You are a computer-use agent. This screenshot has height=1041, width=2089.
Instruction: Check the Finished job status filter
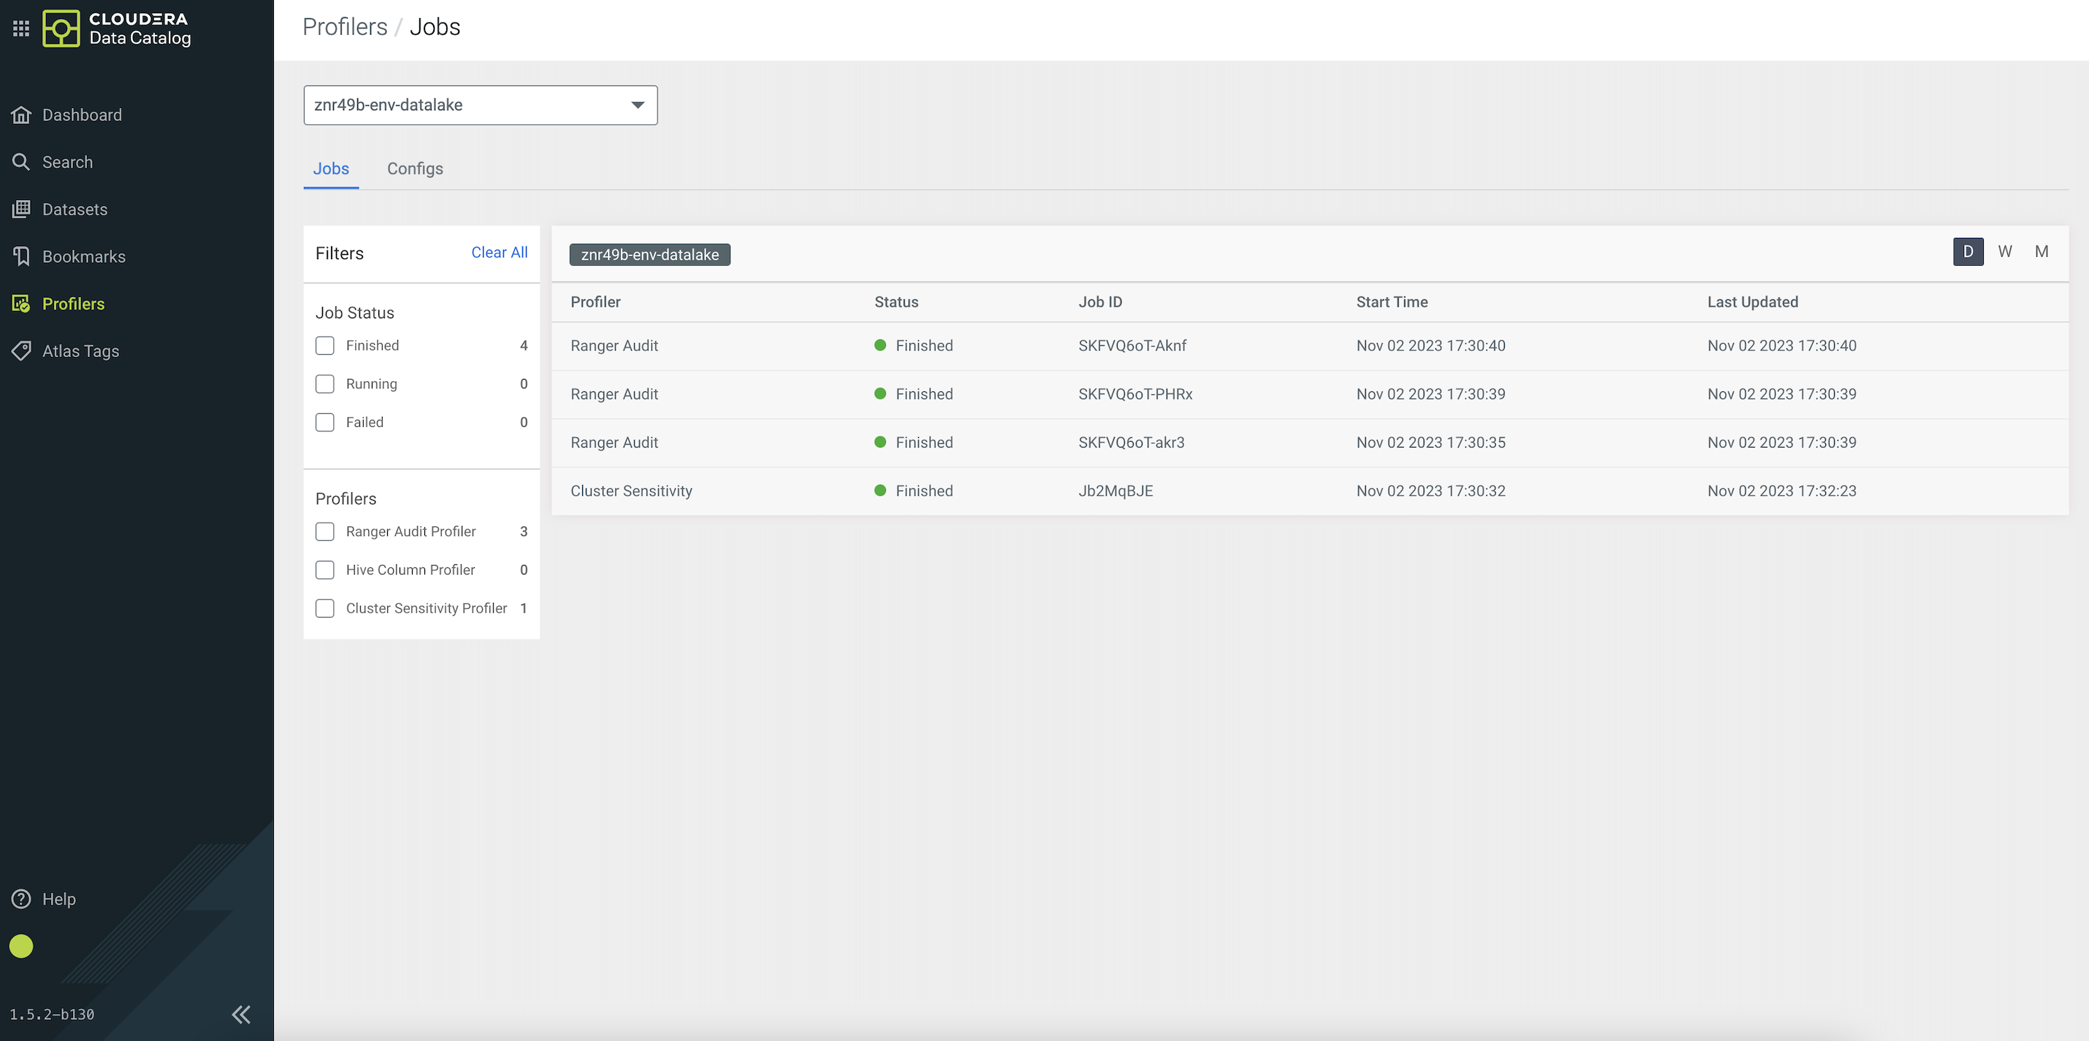324,345
